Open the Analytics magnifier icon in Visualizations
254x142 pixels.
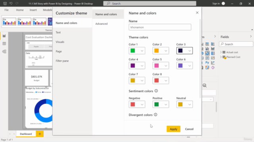(205, 86)
